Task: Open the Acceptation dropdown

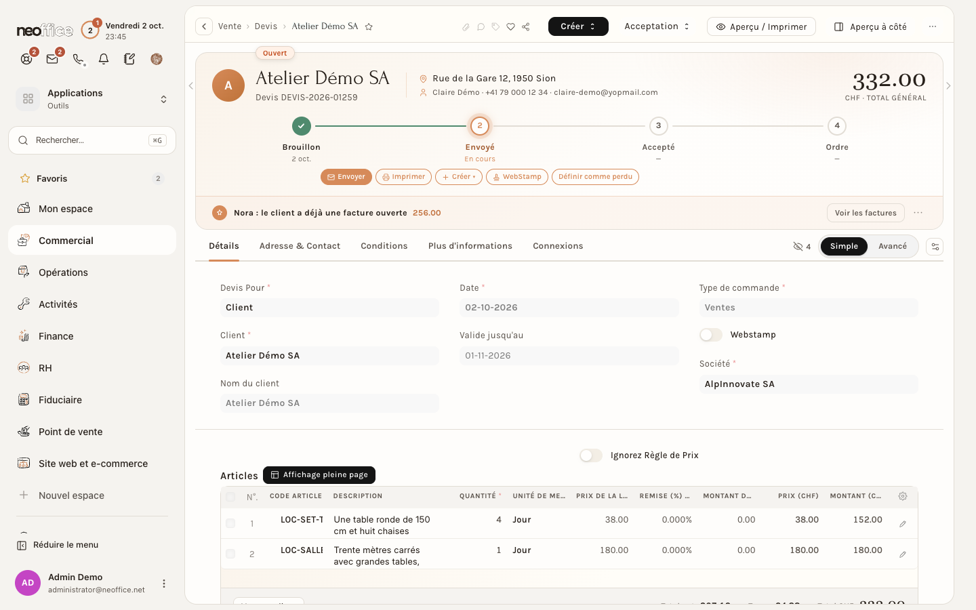Action: (x=657, y=26)
